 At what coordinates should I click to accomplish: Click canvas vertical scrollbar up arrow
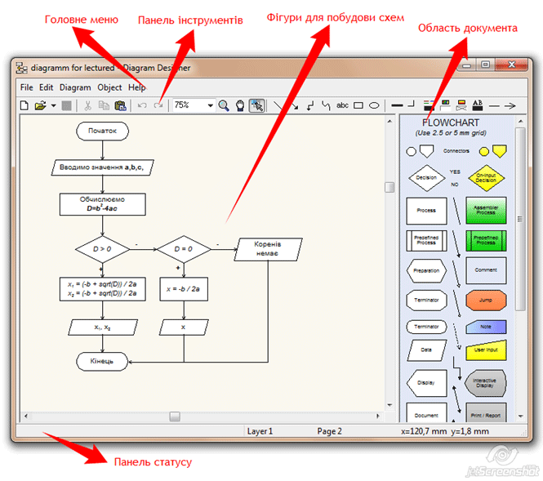389,121
